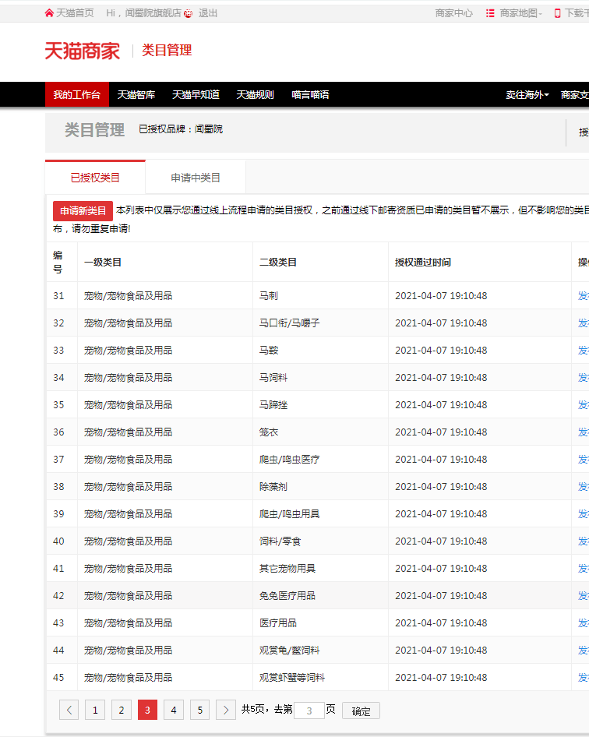Screen dimensions: 589x737
Task: Open 天猫早知道 menu item
Action: [196, 94]
